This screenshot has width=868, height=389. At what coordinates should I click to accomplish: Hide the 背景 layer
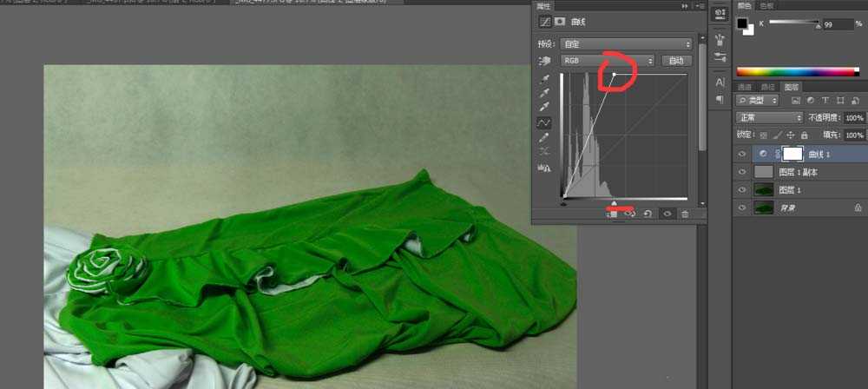pyautogui.click(x=741, y=208)
